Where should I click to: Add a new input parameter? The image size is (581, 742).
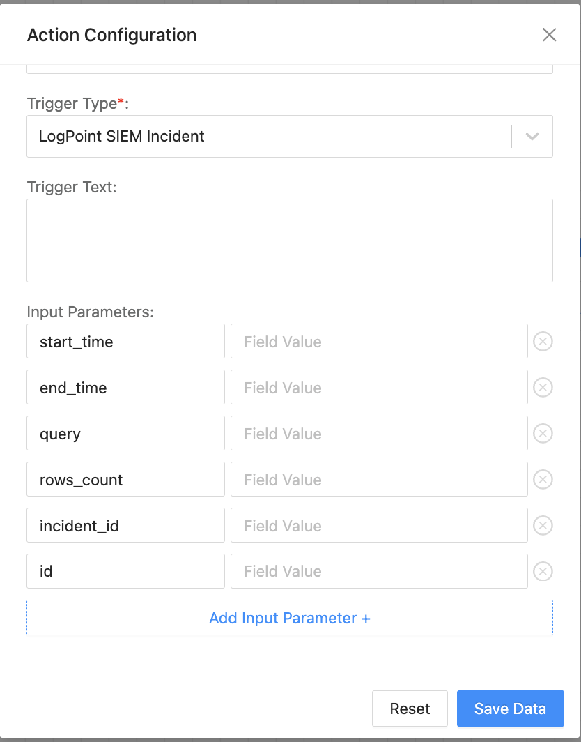tap(290, 618)
